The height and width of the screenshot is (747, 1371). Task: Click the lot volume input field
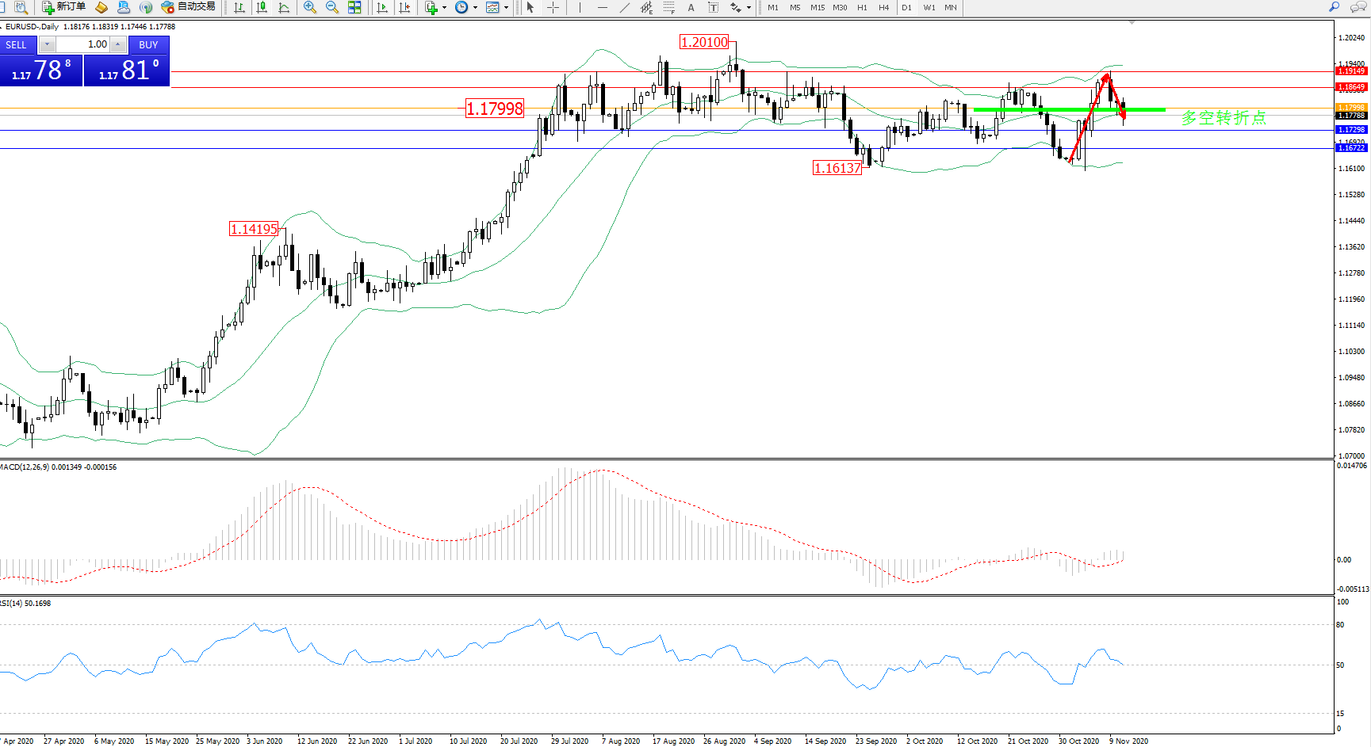click(83, 44)
